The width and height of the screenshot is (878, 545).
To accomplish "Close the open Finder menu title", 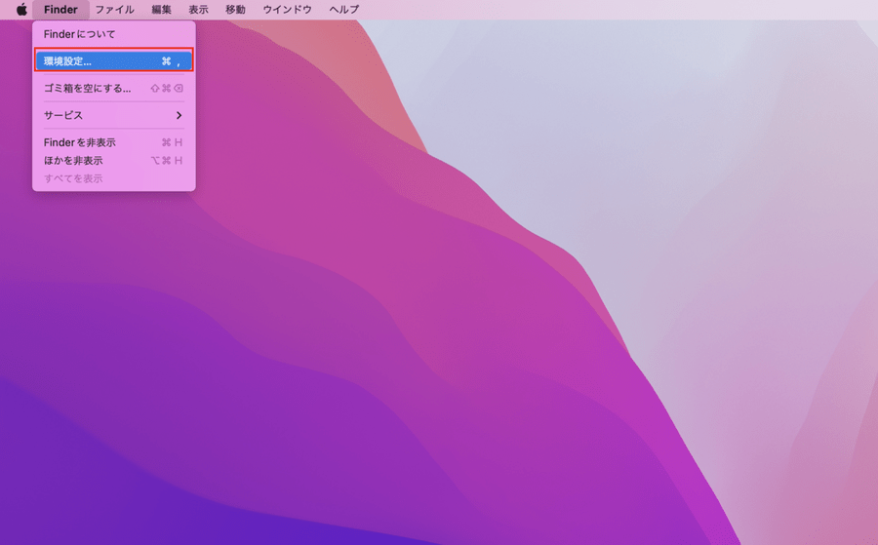I will pyautogui.click(x=60, y=10).
